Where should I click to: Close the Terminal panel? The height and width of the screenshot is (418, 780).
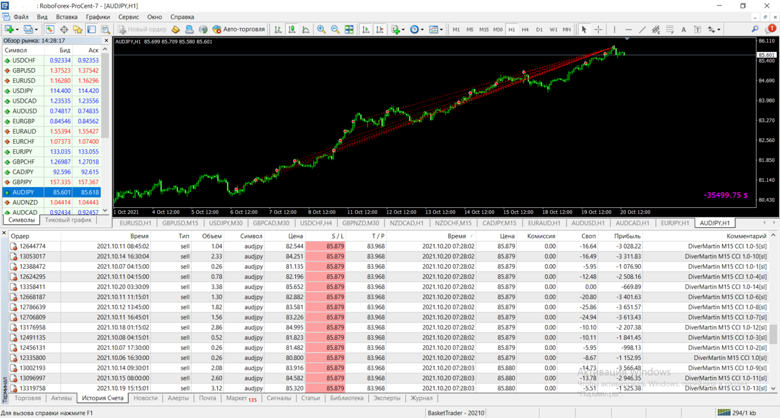click(x=4, y=233)
